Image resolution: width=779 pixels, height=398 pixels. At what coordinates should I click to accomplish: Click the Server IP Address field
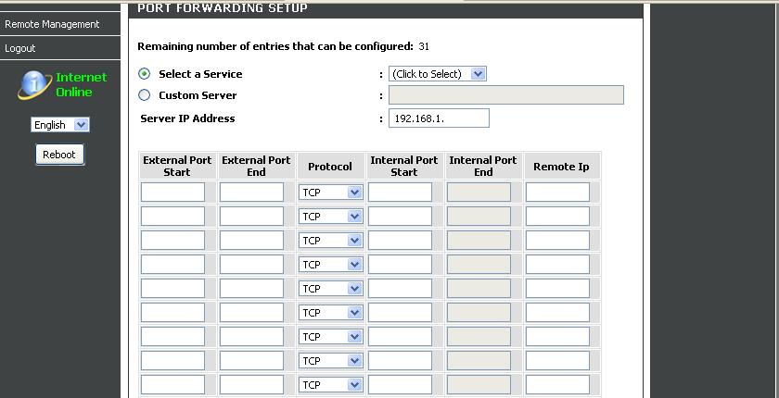pyautogui.click(x=439, y=118)
